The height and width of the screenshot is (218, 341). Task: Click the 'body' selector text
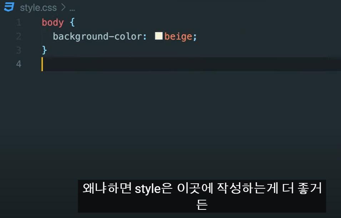[52, 23]
